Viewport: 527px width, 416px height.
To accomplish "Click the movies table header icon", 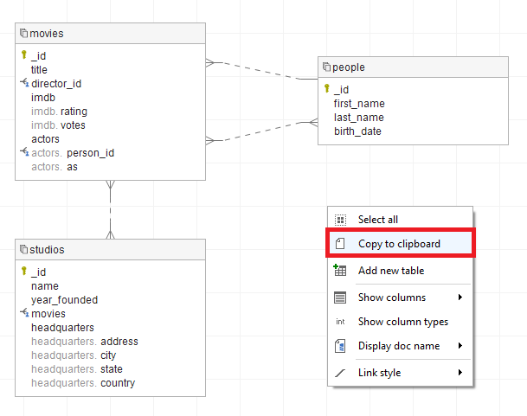I will pyautogui.click(x=24, y=33).
